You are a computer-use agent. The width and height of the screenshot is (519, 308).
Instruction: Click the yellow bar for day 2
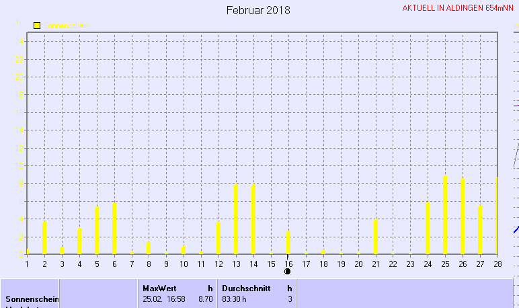point(44,237)
